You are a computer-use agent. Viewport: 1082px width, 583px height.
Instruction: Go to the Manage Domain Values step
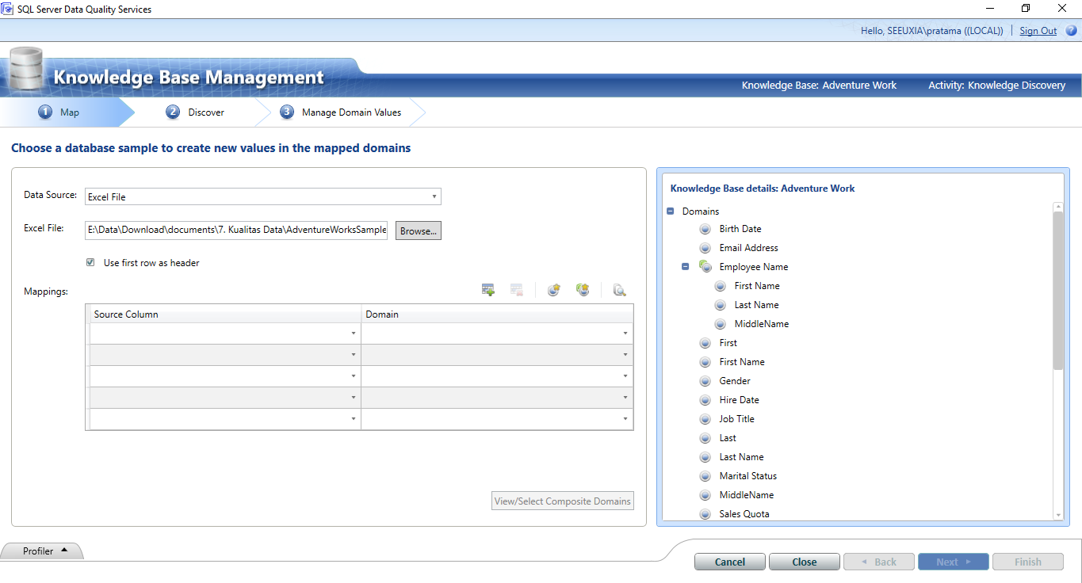341,112
